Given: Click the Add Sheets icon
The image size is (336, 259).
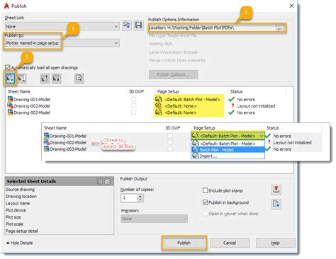Looking at the screenshot, I should tap(10, 79).
